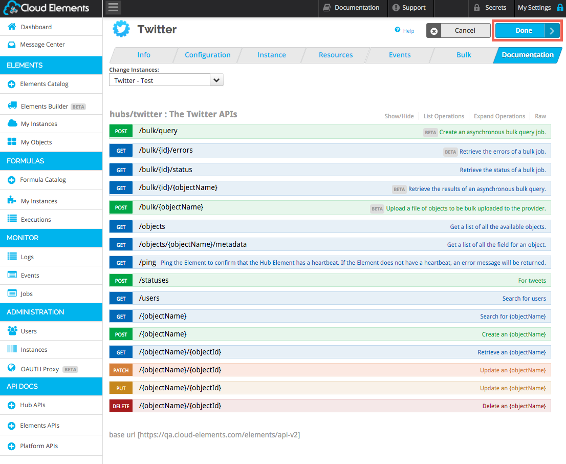Switch to the Events tab
Image resolution: width=566 pixels, height=464 pixels.
(x=400, y=55)
